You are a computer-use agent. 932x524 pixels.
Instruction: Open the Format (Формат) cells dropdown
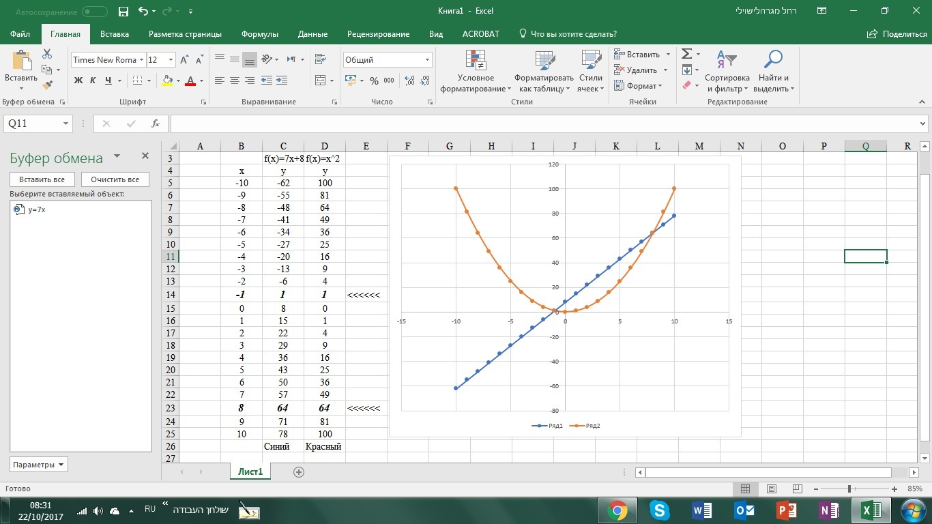coord(638,86)
